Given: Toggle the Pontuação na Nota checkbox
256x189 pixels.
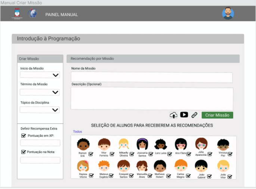Looking at the screenshot, I should (24, 152).
